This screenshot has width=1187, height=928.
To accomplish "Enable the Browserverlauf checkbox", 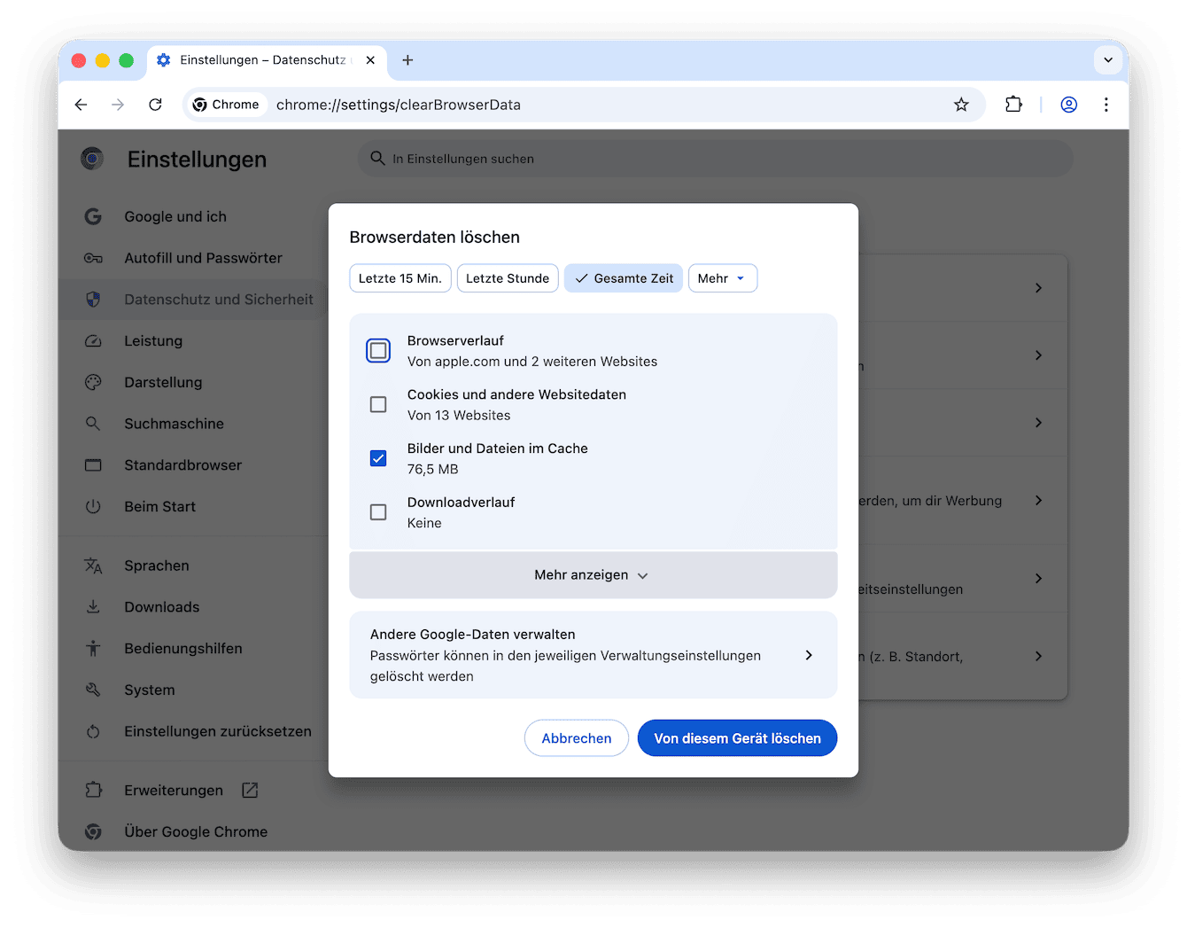I will (x=378, y=351).
